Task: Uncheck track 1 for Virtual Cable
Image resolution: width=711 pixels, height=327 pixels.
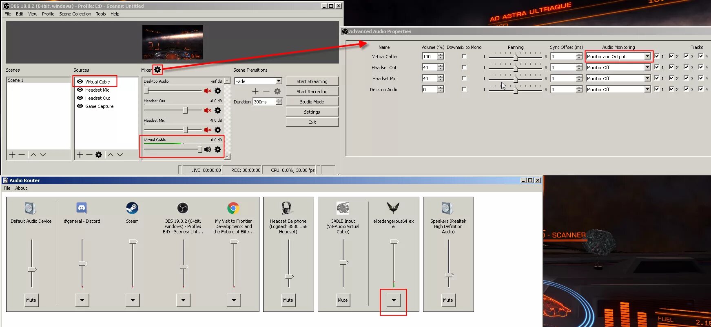Action: 657,56
